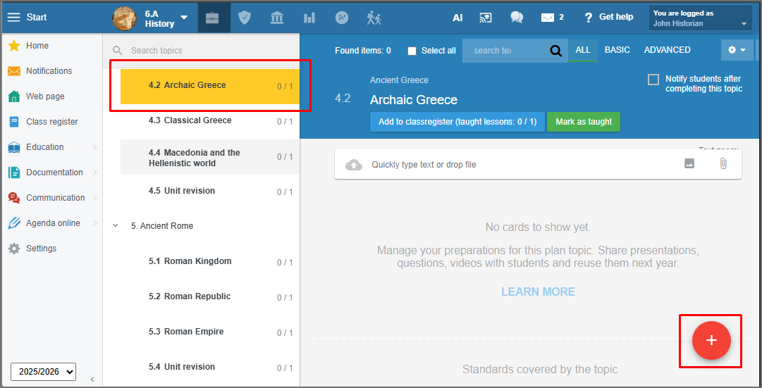Click the walking students icon
This screenshot has width=762, height=388.
[374, 18]
